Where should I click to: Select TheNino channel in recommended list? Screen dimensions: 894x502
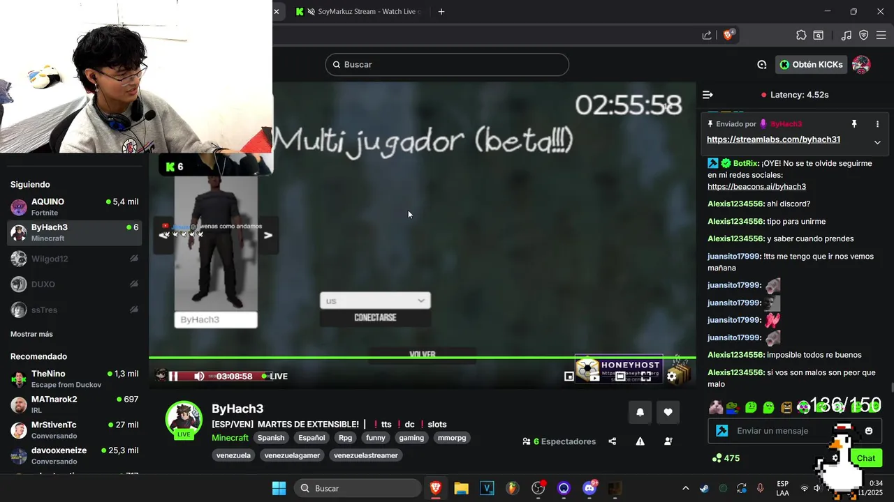(x=74, y=379)
